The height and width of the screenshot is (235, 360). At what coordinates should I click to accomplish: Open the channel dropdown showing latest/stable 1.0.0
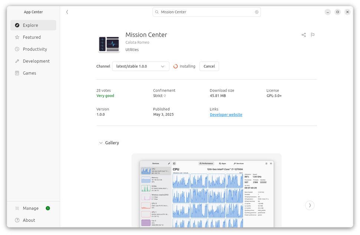coord(141,66)
